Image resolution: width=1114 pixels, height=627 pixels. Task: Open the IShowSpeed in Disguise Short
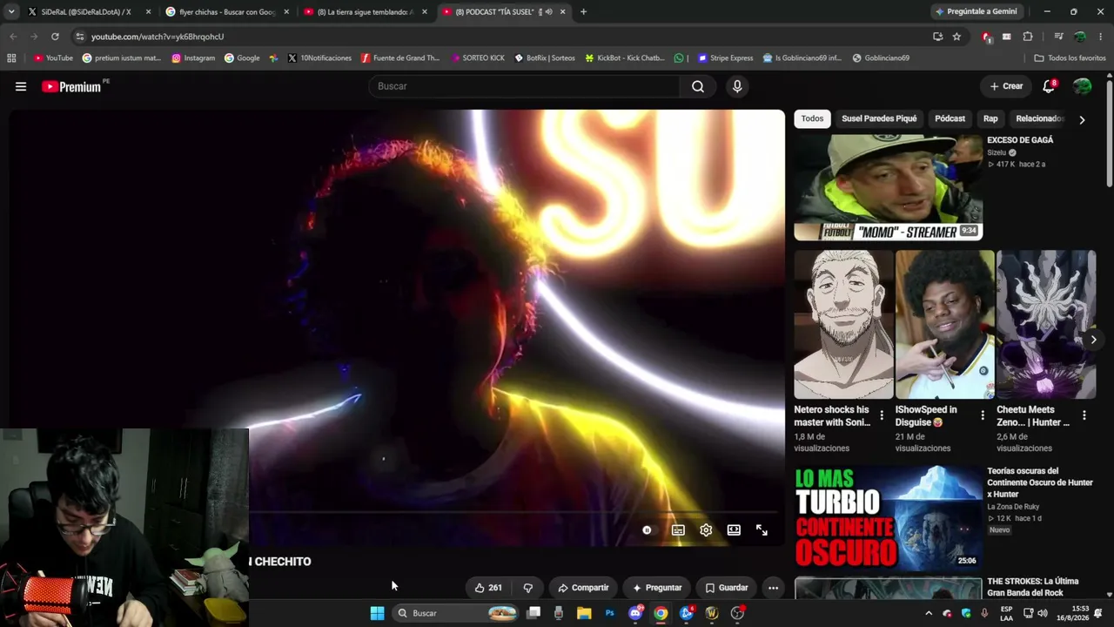pyautogui.click(x=944, y=324)
